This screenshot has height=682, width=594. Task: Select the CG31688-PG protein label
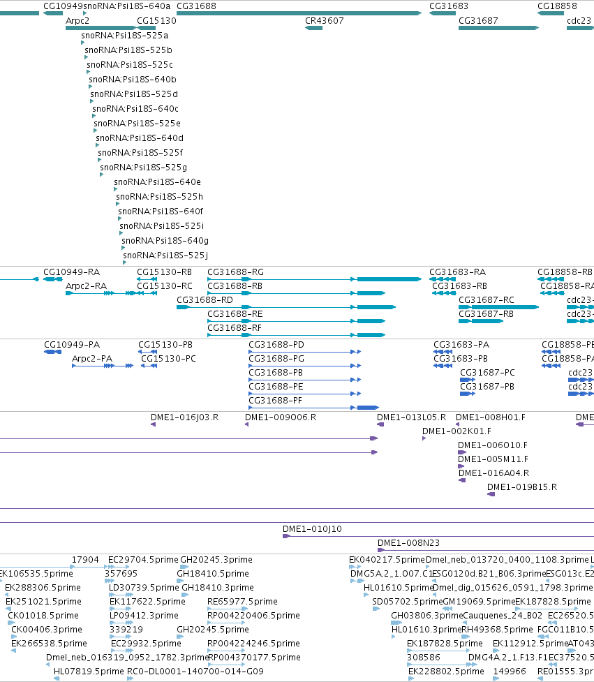(276, 359)
